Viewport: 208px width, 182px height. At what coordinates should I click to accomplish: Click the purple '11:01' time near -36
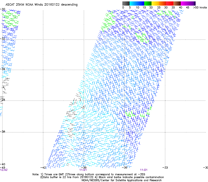[x=144, y=170]
